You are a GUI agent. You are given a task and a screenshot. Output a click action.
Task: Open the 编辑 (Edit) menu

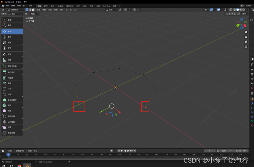[13, 6]
